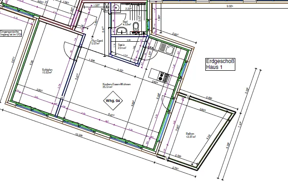Click the Schlafen bedroom door swing arc
This screenshot has height=190, width=288.
pyautogui.click(x=66, y=47)
